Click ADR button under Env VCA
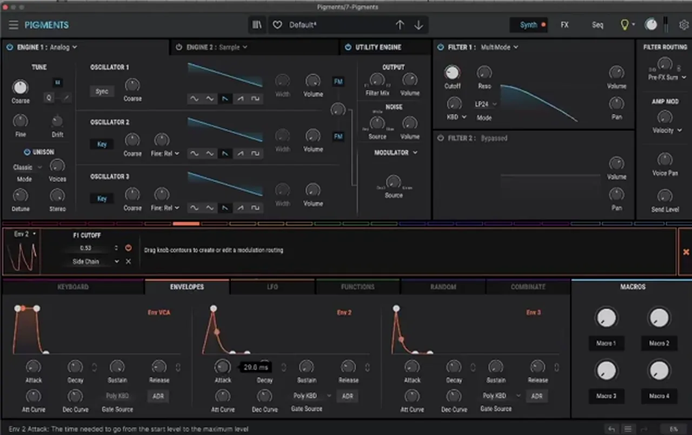This screenshot has width=692, height=435. coord(158,396)
